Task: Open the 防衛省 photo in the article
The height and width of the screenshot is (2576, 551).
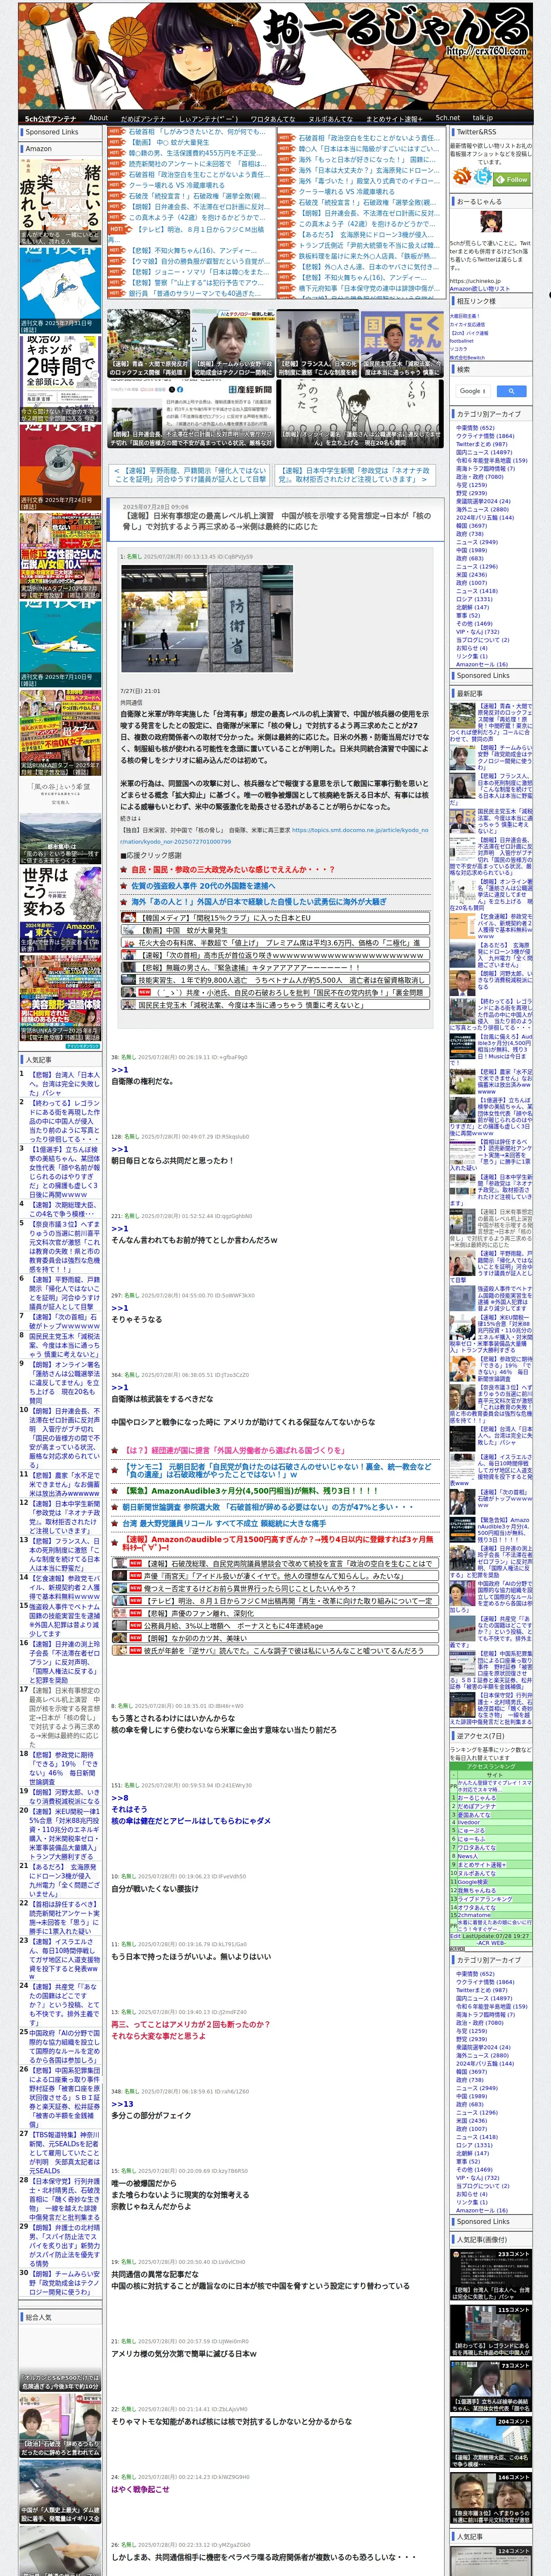Action: click(207, 618)
